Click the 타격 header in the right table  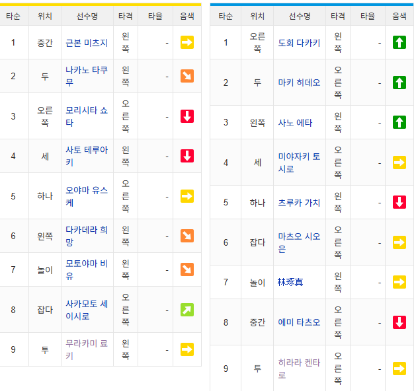pos(338,17)
